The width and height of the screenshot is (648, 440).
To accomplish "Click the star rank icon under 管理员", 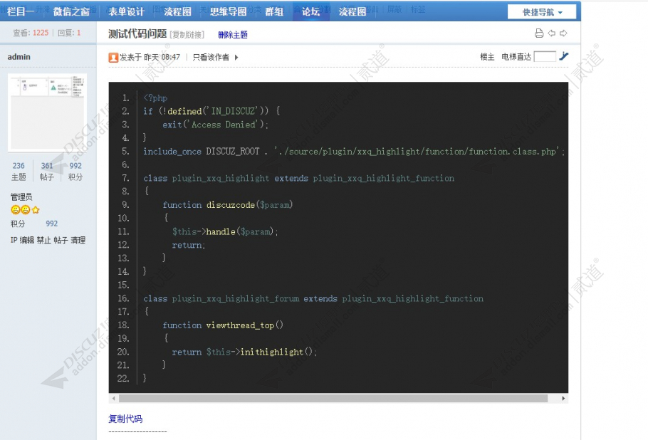I will (36, 210).
